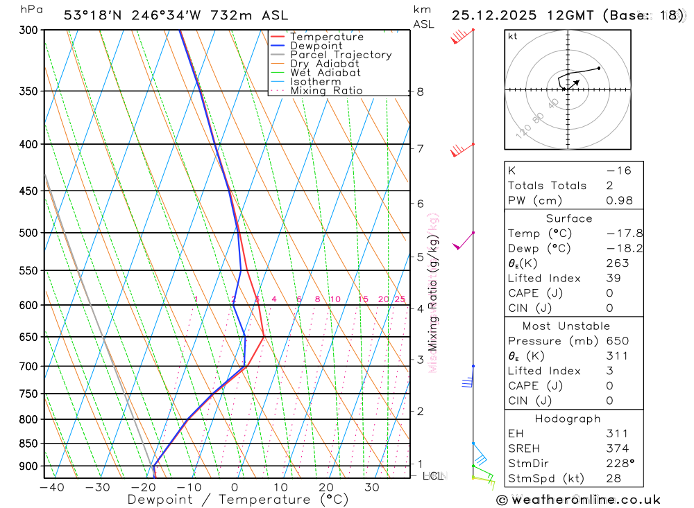Image resolution: width=694 pixels, height=508 pixels.
Task: Click the magenta wind barb at 500 hPa
Action: point(463,240)
